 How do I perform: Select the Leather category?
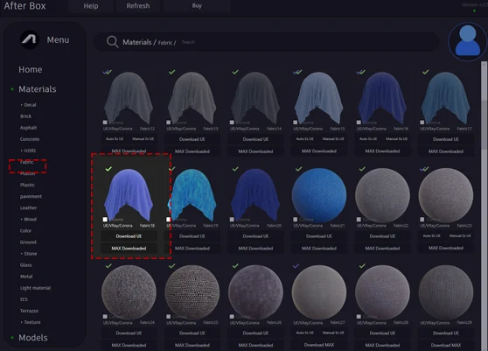click(x=28, y=207)
